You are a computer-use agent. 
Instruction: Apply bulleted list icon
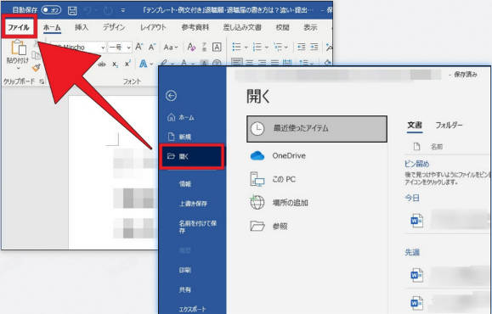[236, 48]
